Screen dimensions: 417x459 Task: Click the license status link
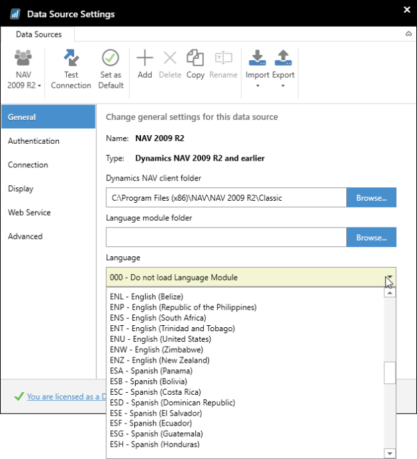[x=67, y=397]
